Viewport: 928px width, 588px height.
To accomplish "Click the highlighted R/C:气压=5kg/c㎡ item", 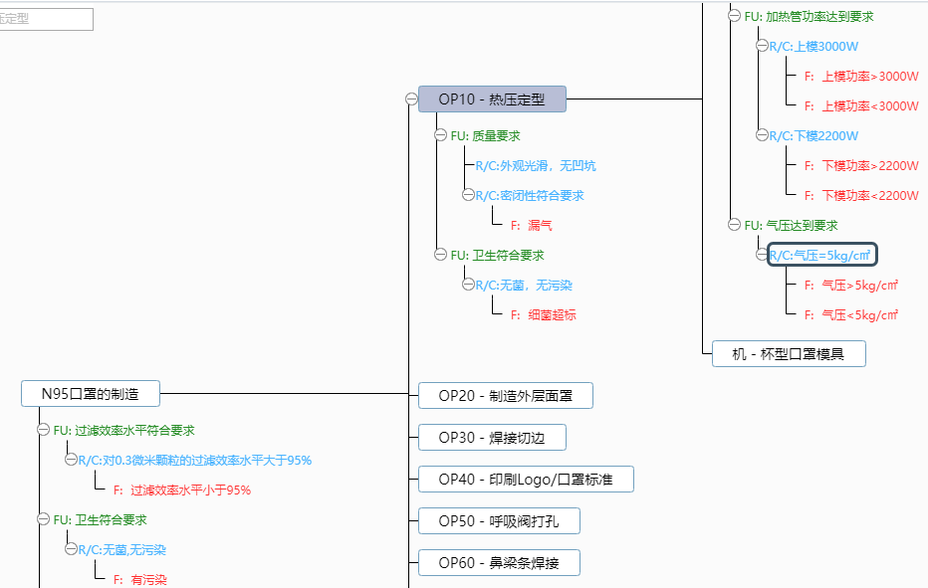I will 821,255.
